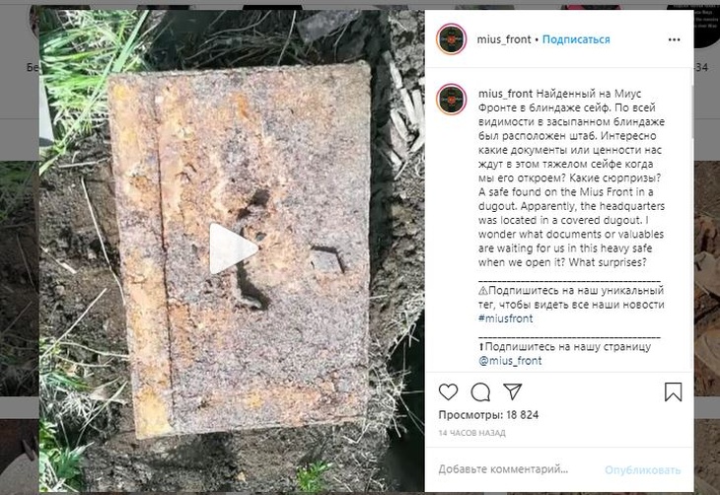Screen dimensions: 720x495
Task: Open mius_front username in the header
Action: click(x=504, y=39)
